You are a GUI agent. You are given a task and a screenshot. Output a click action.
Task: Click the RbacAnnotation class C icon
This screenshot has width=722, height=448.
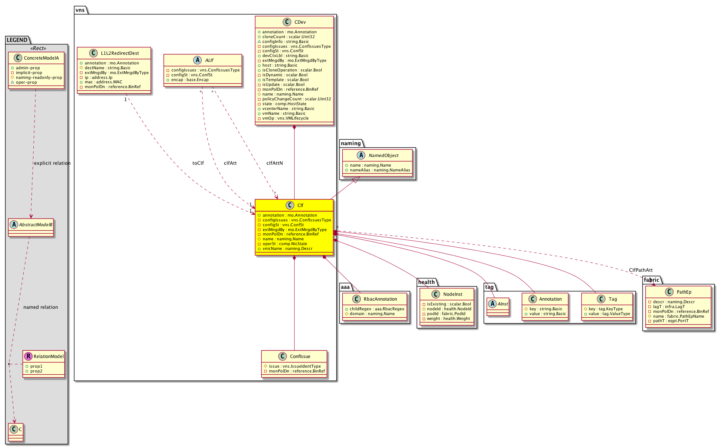(356, 299)
